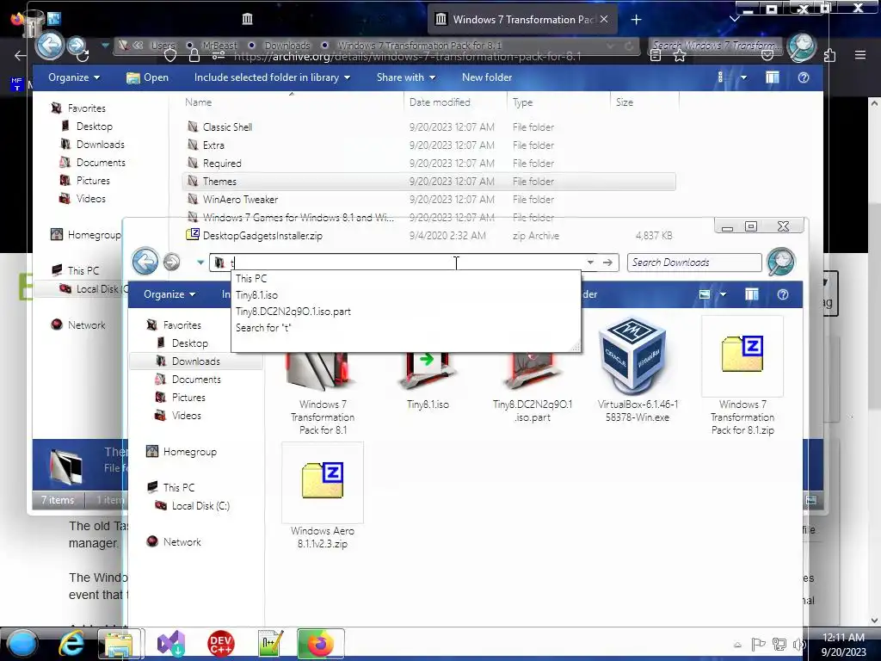
Task: Select Documents in front window sidebar
Action: 196,379
